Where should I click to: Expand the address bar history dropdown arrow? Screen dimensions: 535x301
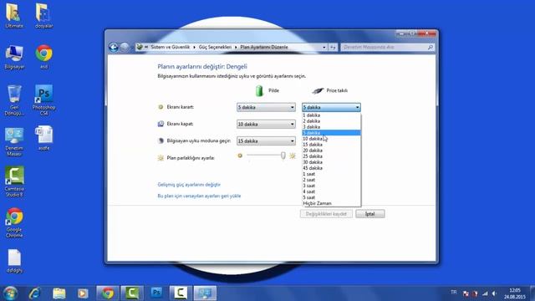click(x=324, y=47)
